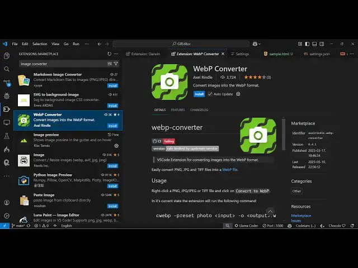Viewport: 358px width, 268px height.
Task: Click the Llama Coder status item
Action: [246, 226]
